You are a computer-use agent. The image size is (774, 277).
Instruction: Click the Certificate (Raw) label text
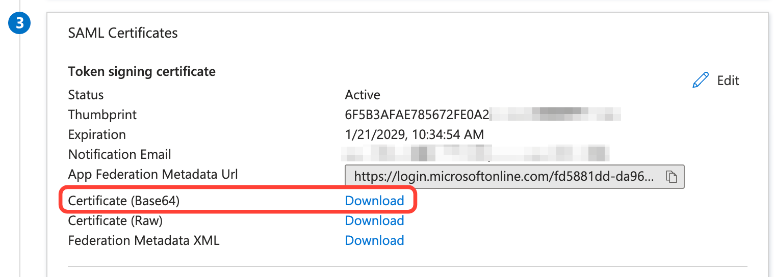(x=115, y=220)
